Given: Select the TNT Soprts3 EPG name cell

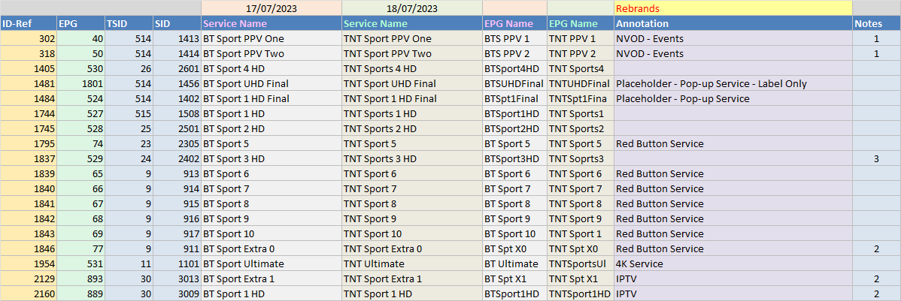Looking at the screenshot, I should (x=580, y=158).
